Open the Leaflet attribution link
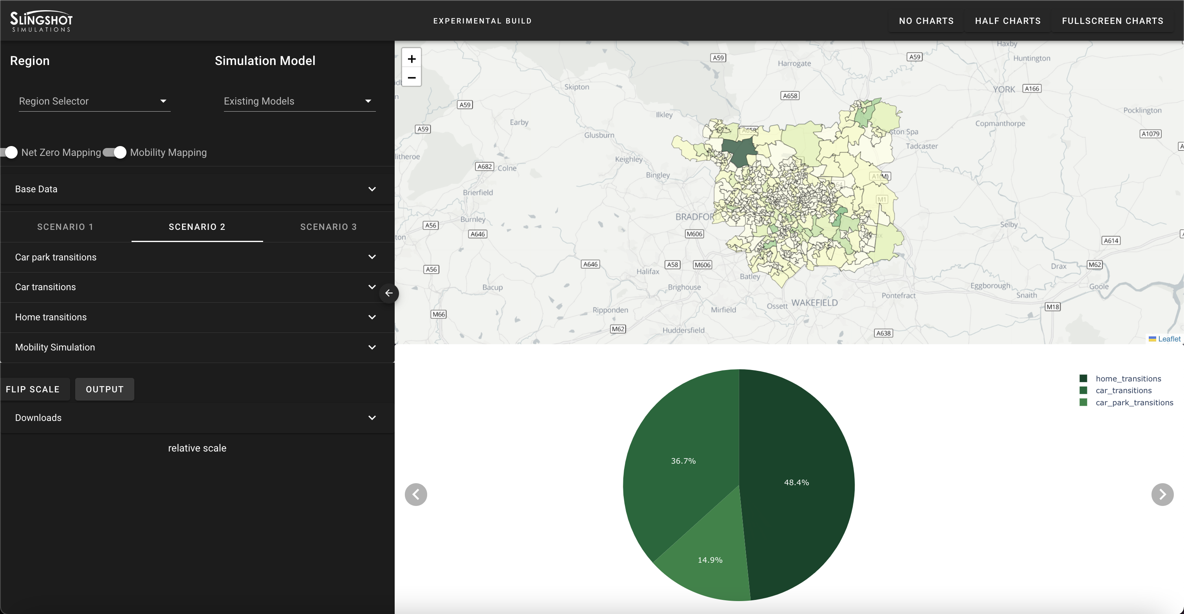This screenshot has height=614, width=1184. (x=1169, y=339)
